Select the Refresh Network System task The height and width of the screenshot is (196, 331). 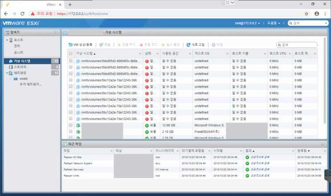tap(78, 164)
